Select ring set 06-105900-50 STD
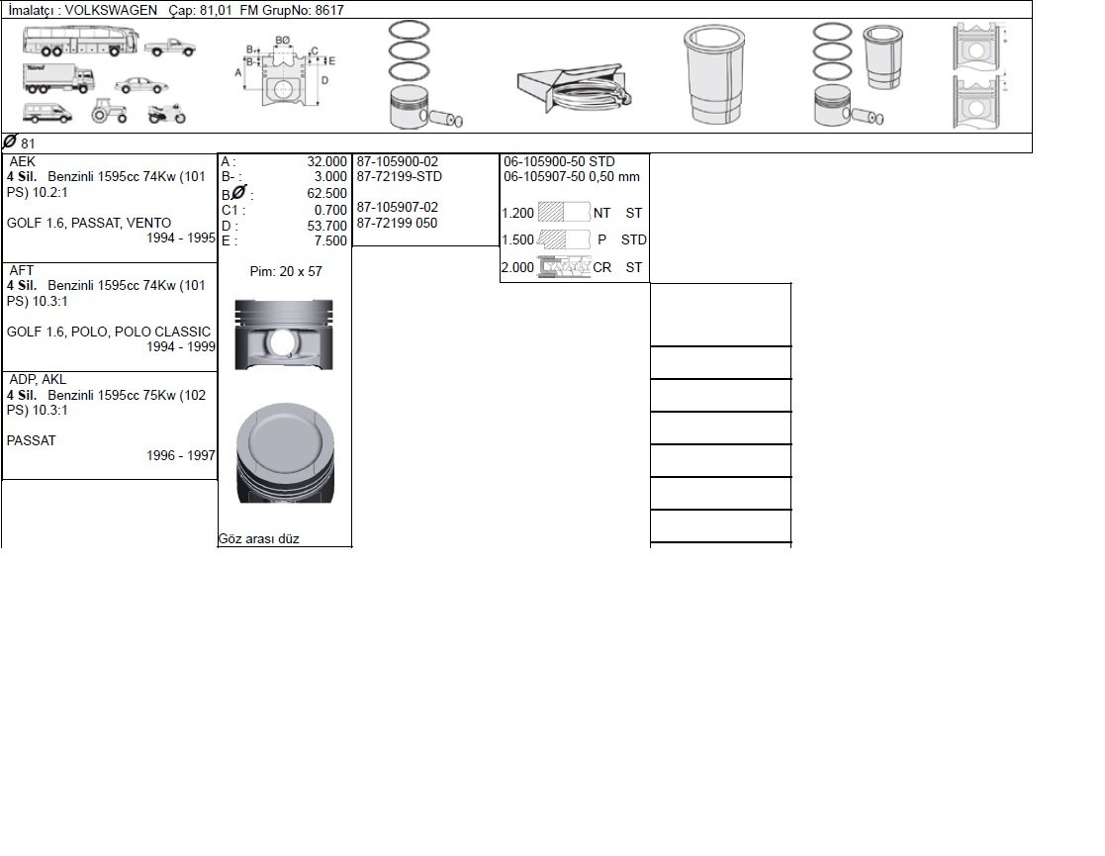Screen dimensions: 1105x856 point(559,161)
